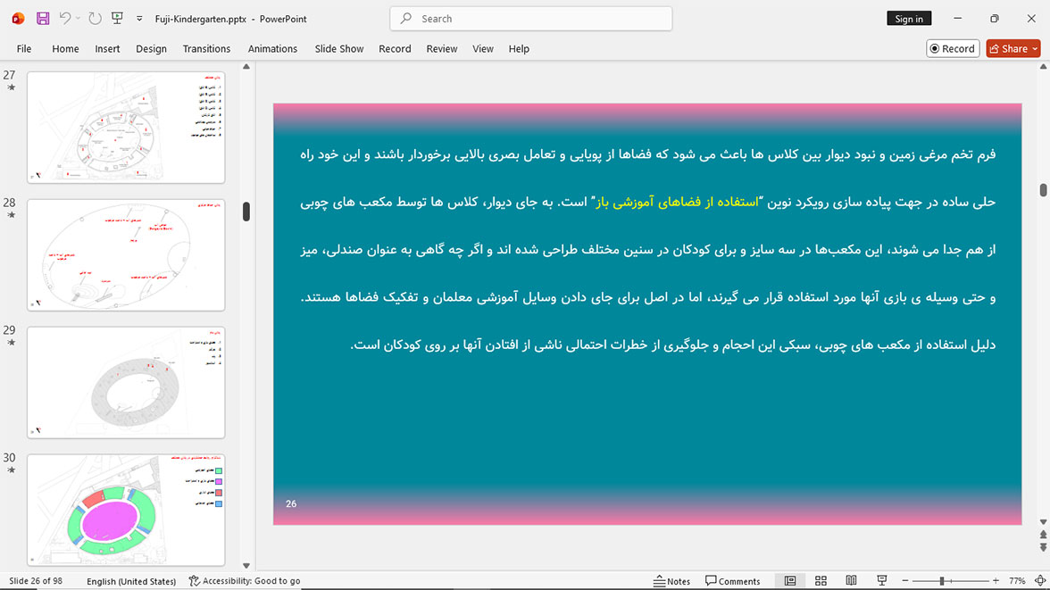Screen dimensions: 1050x590
Task: Click the Undo arrow icon
Action: coord(64,18)
